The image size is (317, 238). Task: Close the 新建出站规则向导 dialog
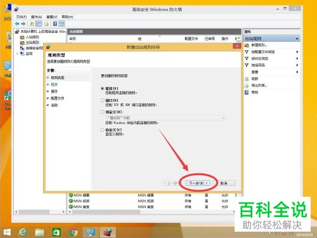pyautogui.click(x=237, y=46)
